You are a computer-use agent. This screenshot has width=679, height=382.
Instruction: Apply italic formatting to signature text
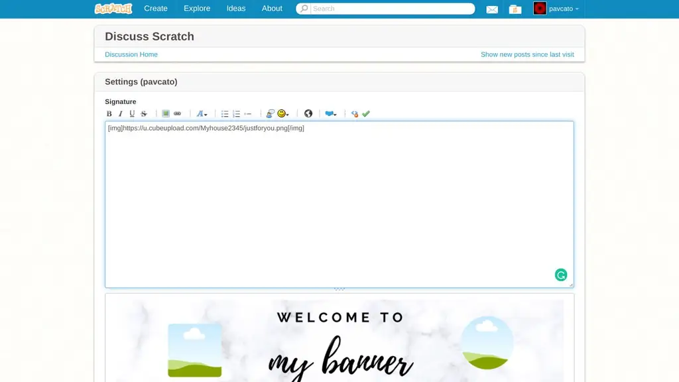(x=121, y=113)
